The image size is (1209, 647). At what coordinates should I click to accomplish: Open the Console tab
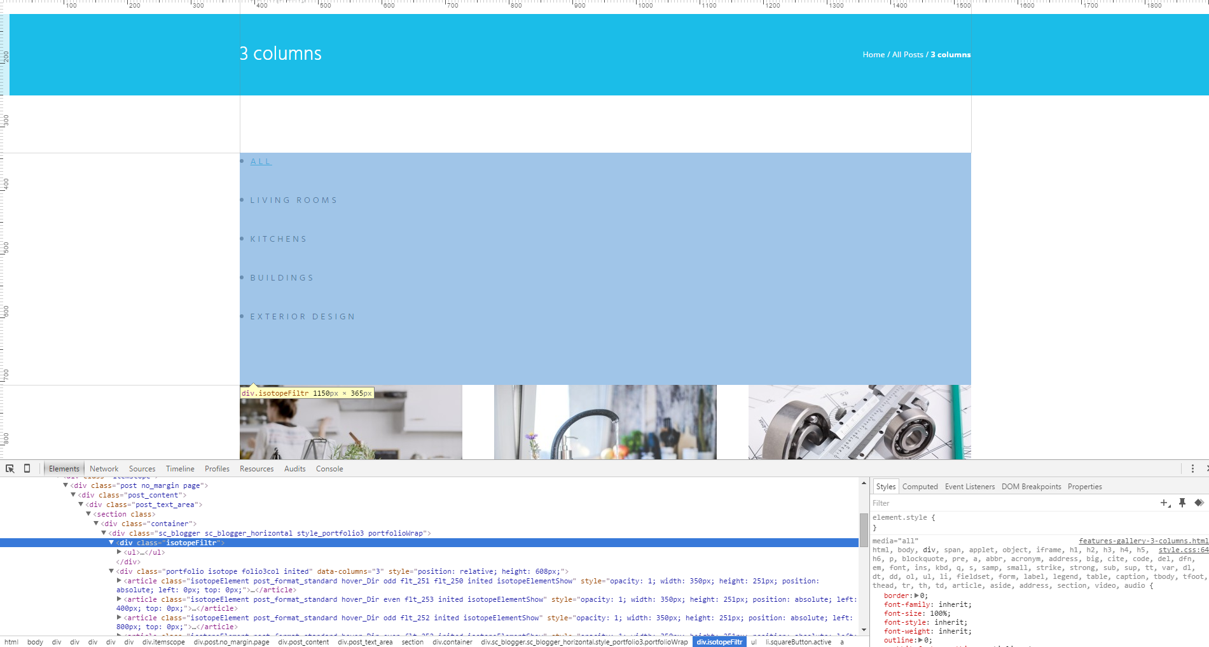click(329, 469)
